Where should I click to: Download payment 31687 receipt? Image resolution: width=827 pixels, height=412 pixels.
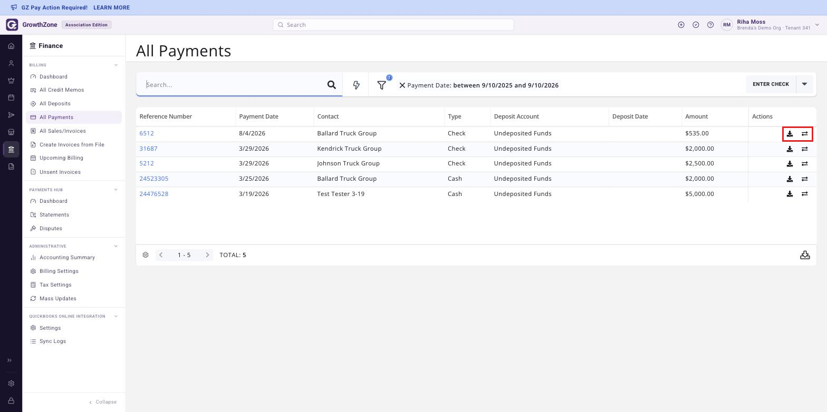(x=790, y=149)
